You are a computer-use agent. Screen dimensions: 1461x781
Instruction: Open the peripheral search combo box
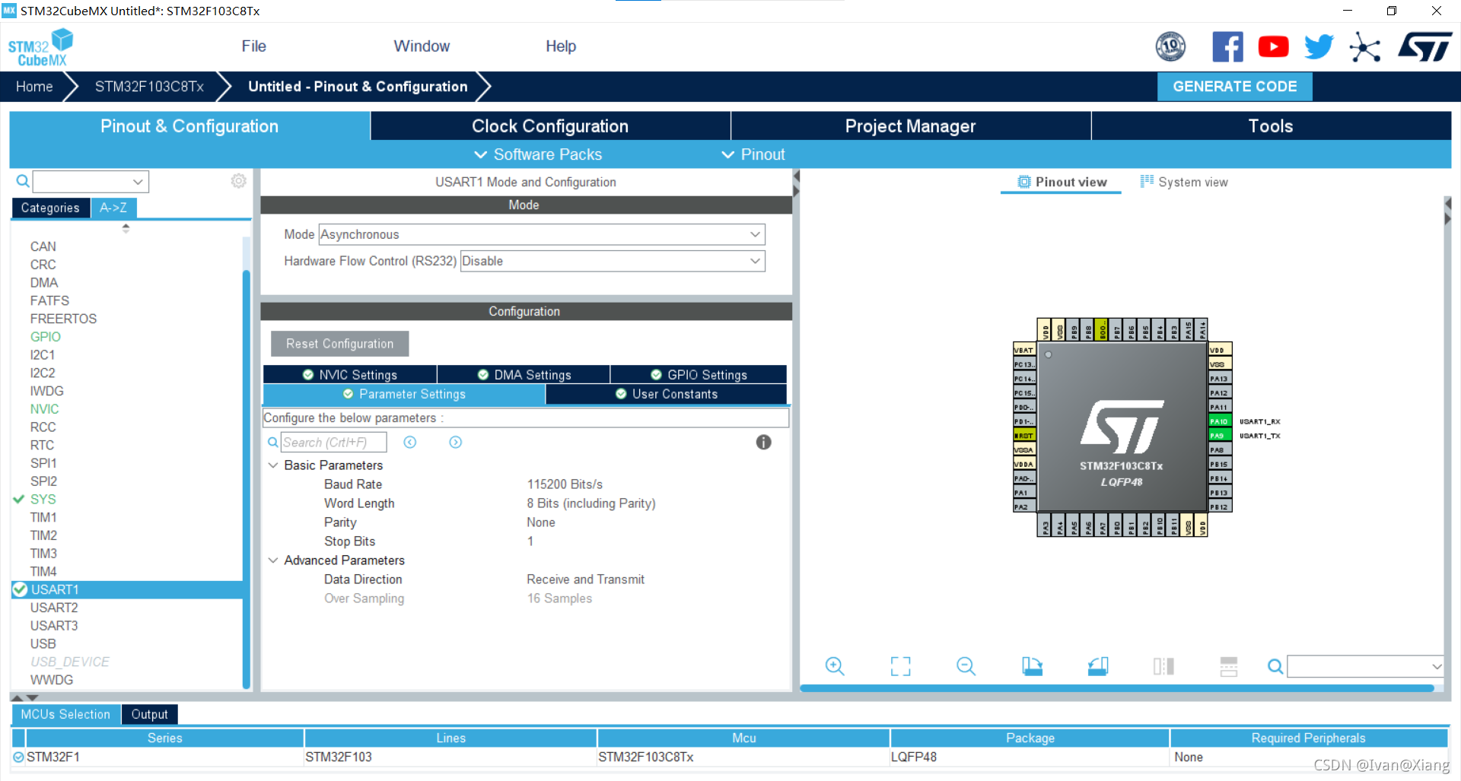pyautogui.click(x=91, y=181)
